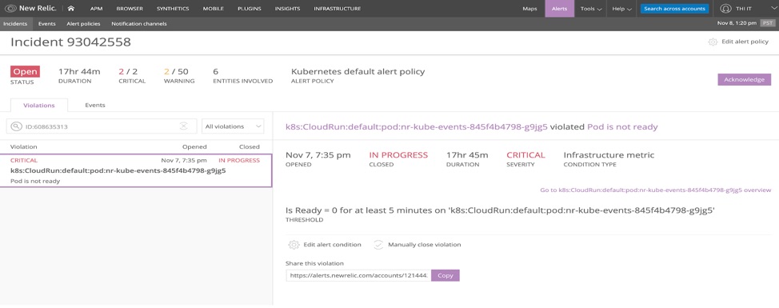
Task: Open INFRASTRUCTURE in the top menu
Action: click(x=338, y=9)
